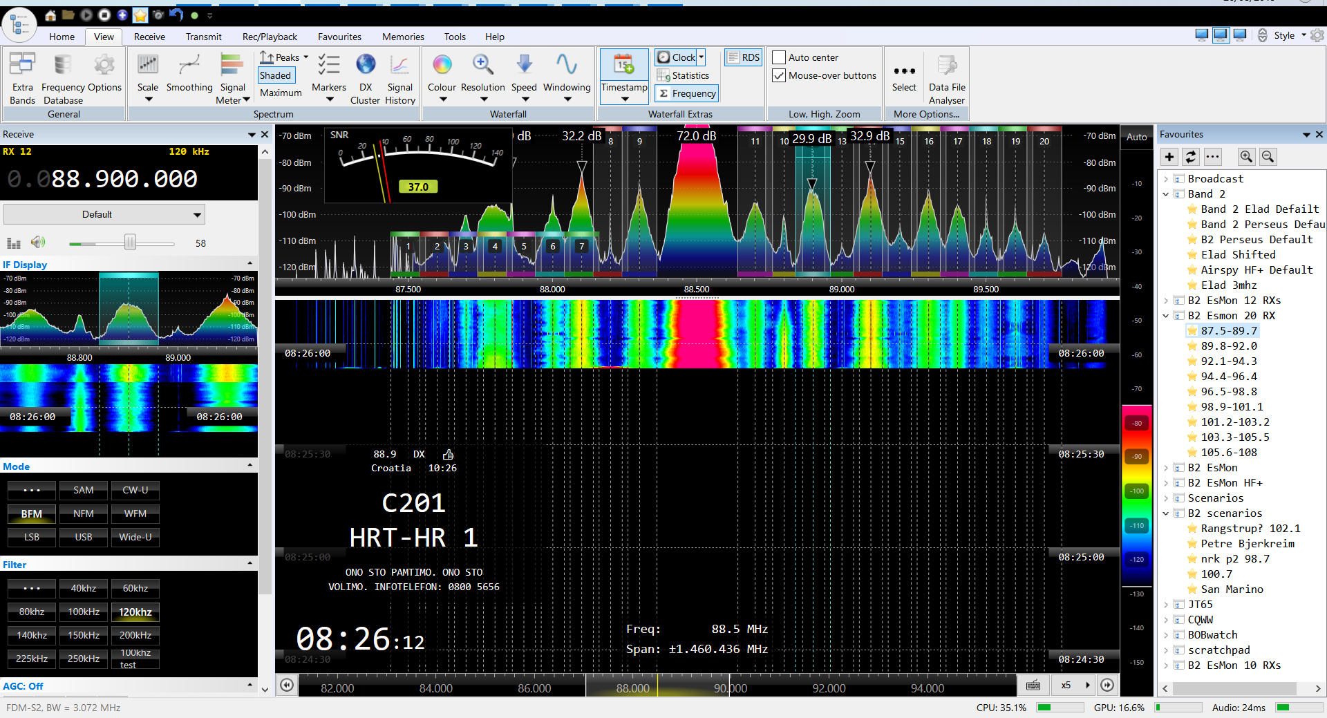Uncheck Mouse-over buttons checkbox
1327x718 pixels.
[x=779, y=75]
